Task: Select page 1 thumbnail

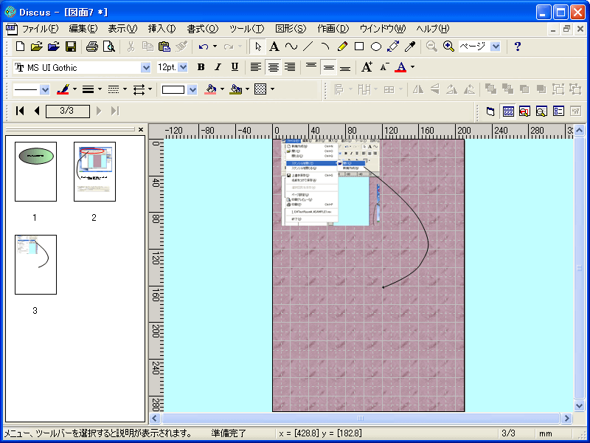Action: (x=35, y=171)
